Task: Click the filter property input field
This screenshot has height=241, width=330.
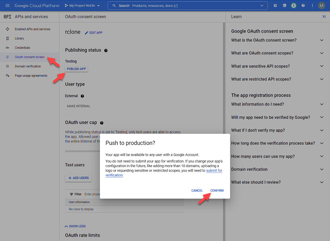Action: tap(92, 194)
